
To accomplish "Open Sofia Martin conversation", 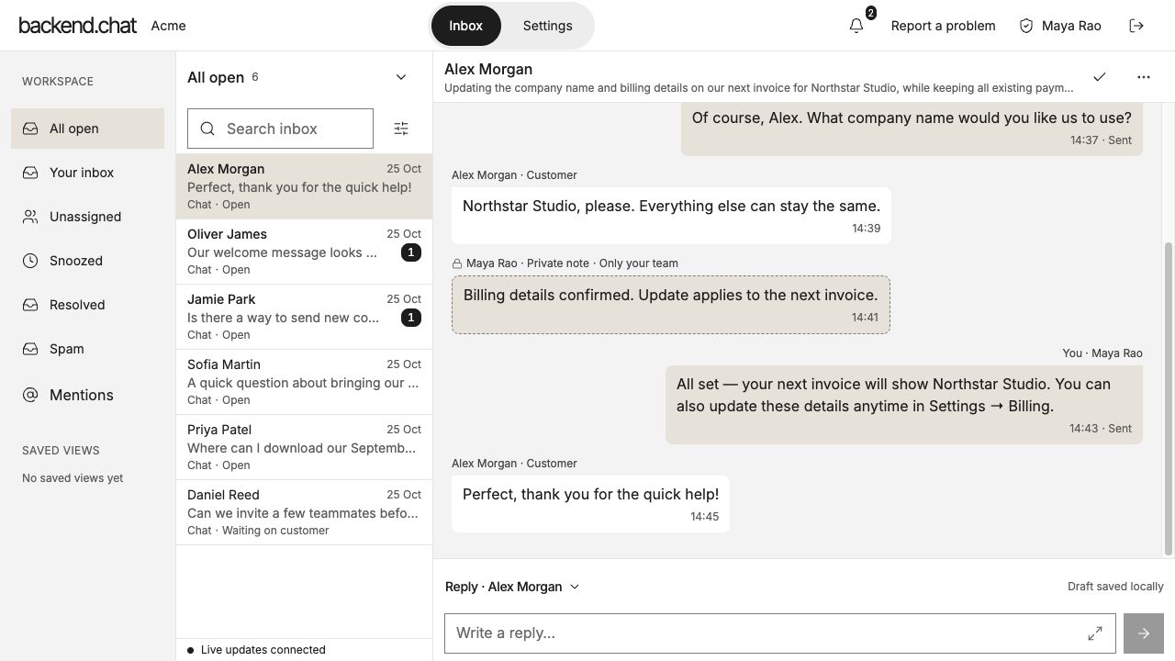I will (x=304, y=382).
